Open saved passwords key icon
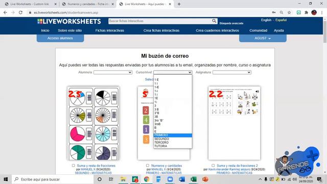This screenshot has height=184, width=327. pos(274,12)
